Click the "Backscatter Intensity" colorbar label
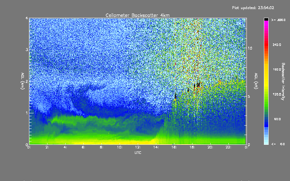Screen dimensions: 290x181 (283, 81)
